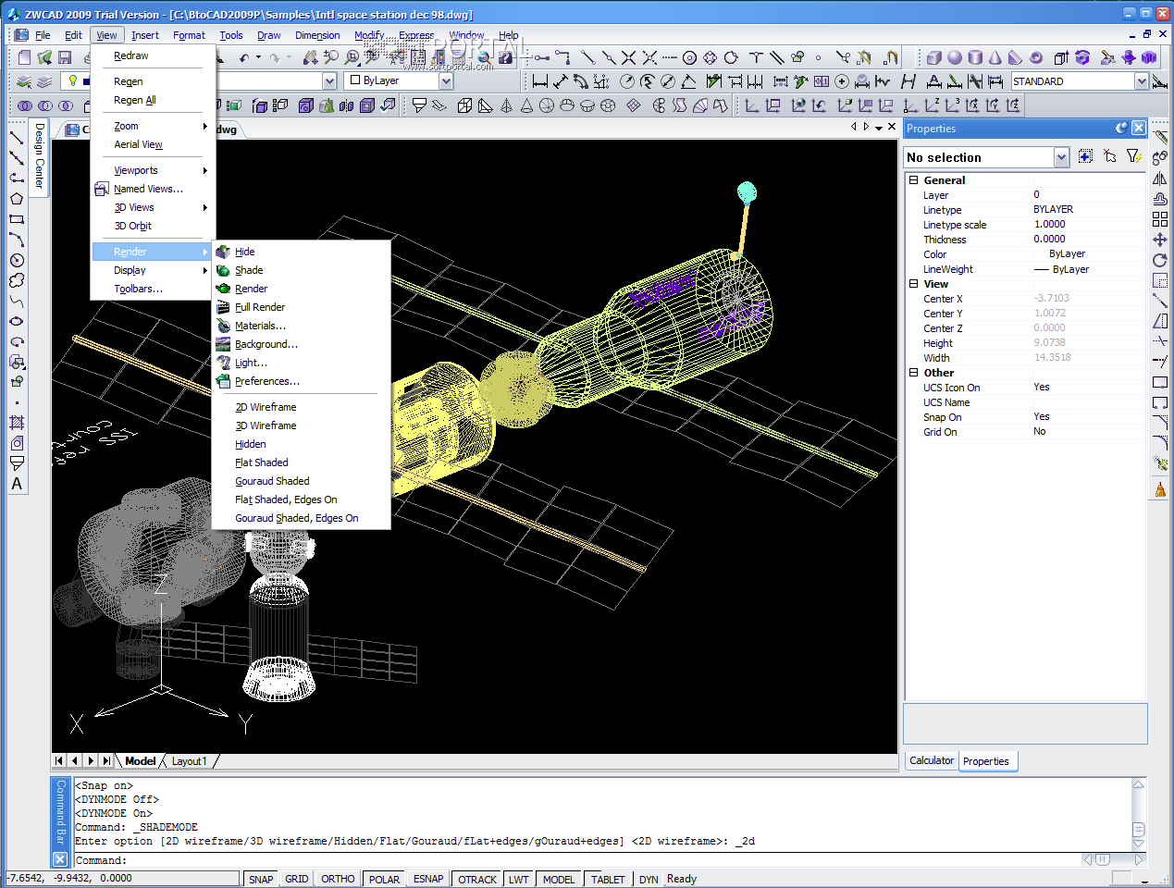The height and width of the screenshot is (888, 1174).
Task: Select the Polygon draw tool
Action: pos(17,199)
